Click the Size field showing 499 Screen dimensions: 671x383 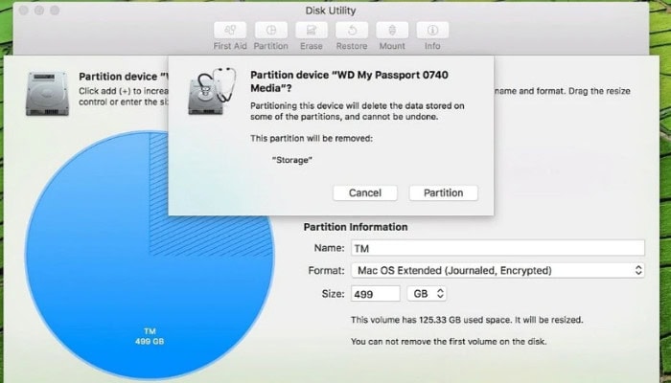(376, 294)
